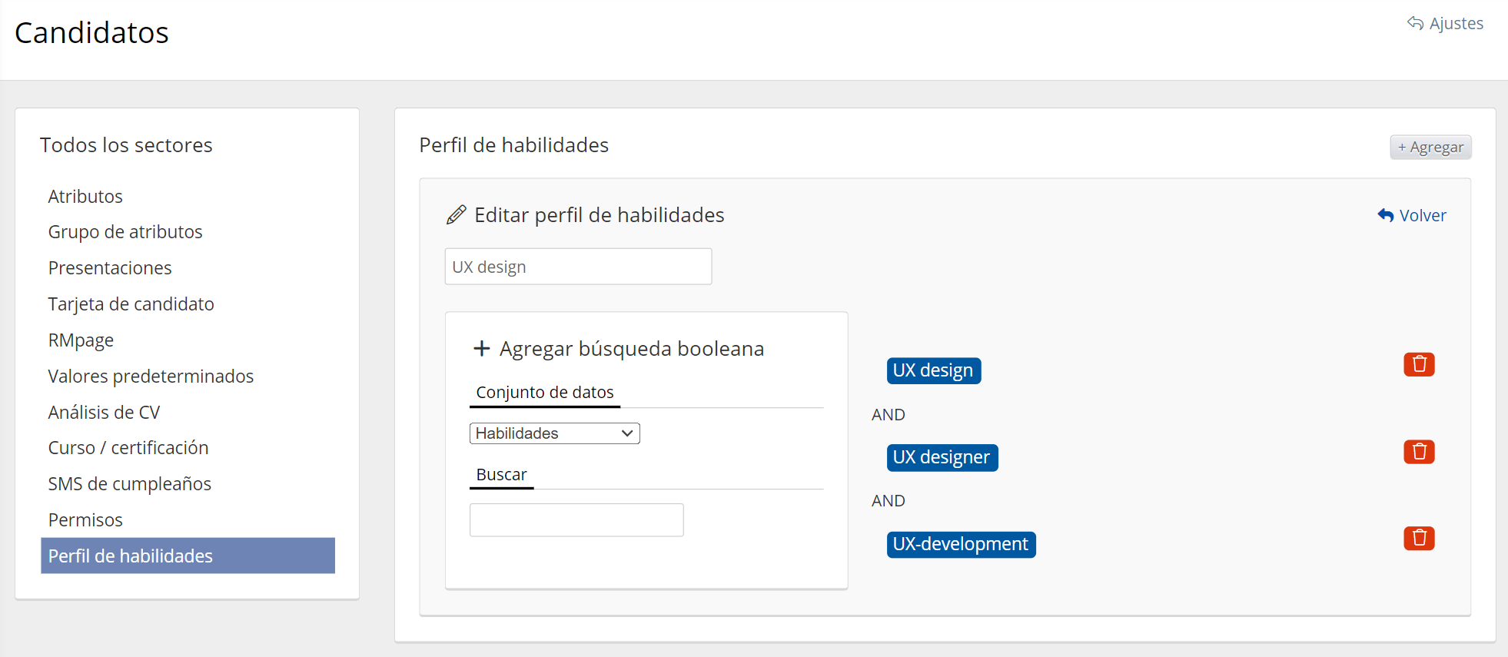Click the UX-development tag
The image size is (1508, 657).
(961, 544)
